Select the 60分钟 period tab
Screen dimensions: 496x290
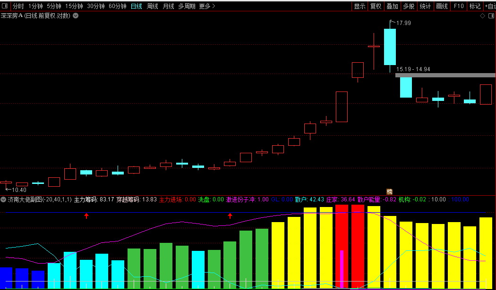pyautogui.click(x=117, y=6)
